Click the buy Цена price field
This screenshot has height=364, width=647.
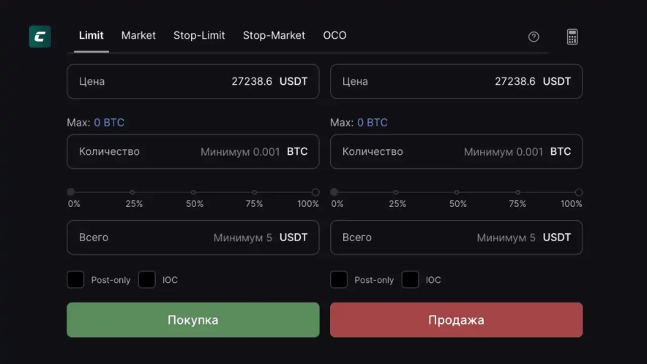(x=192, y=81)
